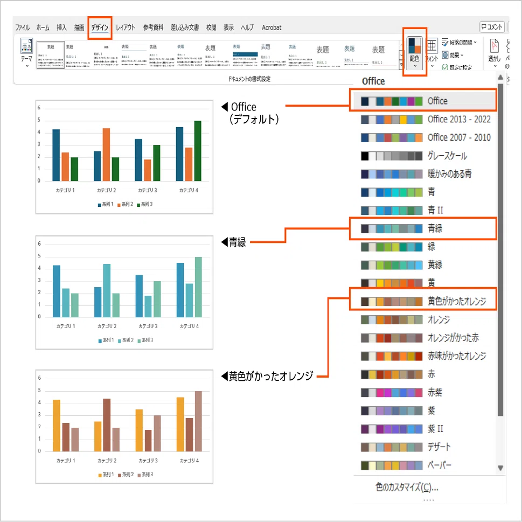Viewport: 522px width, 522px height.
Task: Open the Acrobat tab
Action: click(x=272, y=27)
